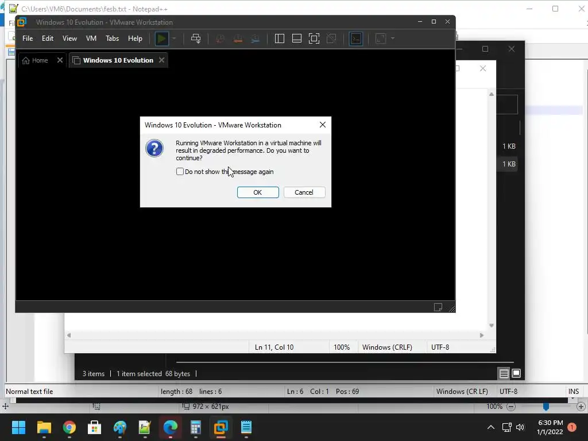Click the Paint zoom slider handle
The image size is (588, 441).
(x=546, y=407)
